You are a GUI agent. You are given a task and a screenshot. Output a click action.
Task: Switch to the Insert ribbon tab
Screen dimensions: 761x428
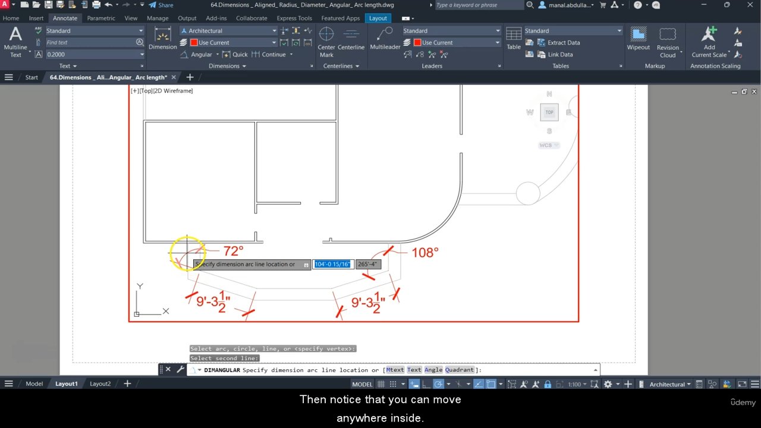36,18
